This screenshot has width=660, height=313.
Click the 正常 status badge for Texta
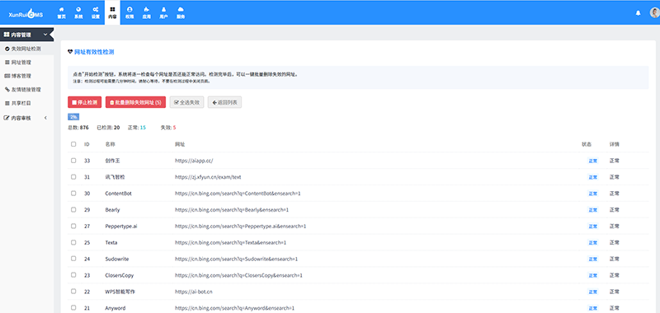click(x=592, y=242)
